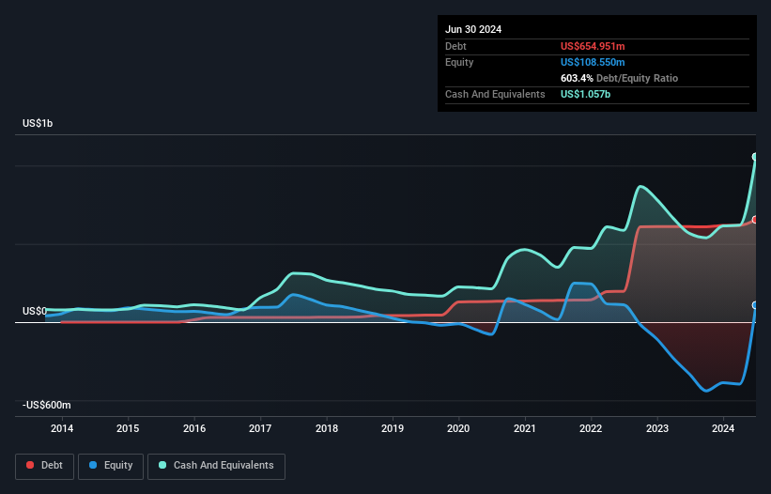The image size is (771, 494).
Task: Click the 2019 x-axis label
Action: coord(393,428)
